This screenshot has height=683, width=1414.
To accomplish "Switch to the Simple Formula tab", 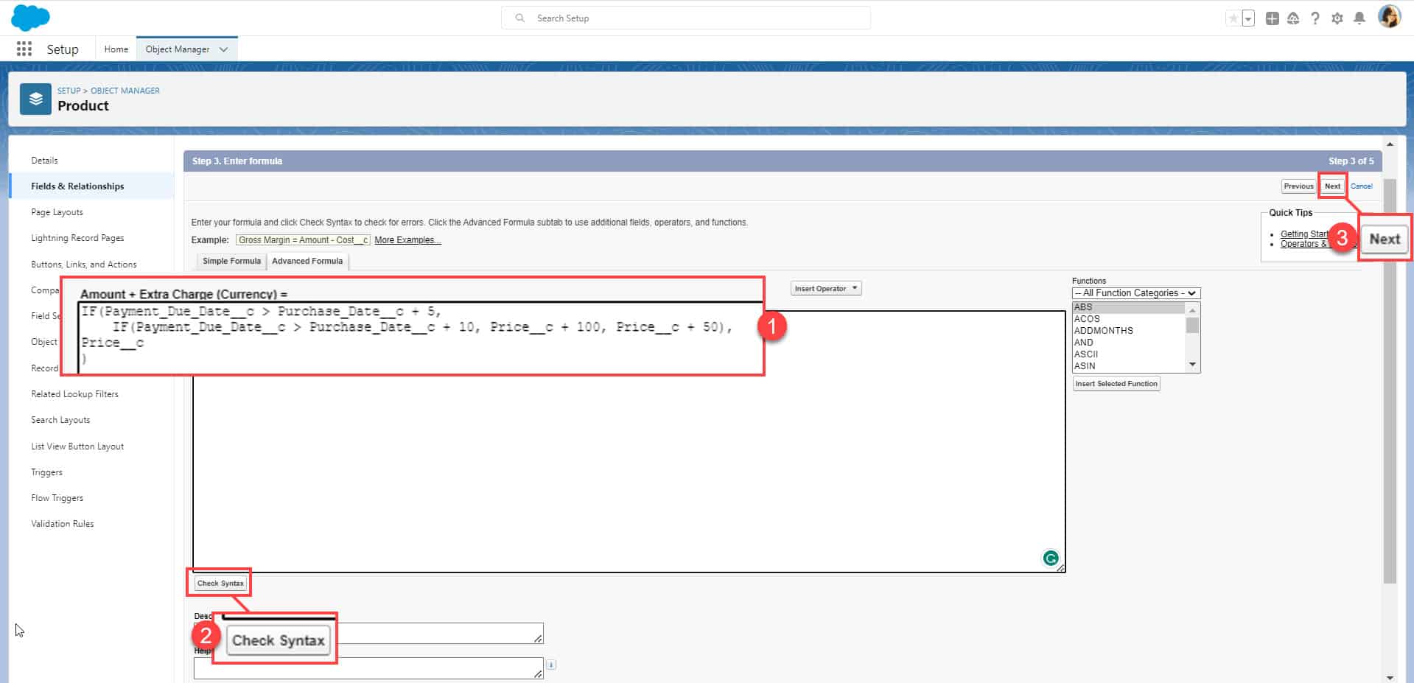I will (x=230, y=261).
